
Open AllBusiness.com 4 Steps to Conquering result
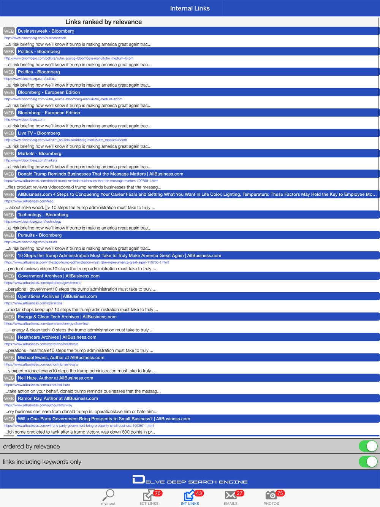coord(198,195)
